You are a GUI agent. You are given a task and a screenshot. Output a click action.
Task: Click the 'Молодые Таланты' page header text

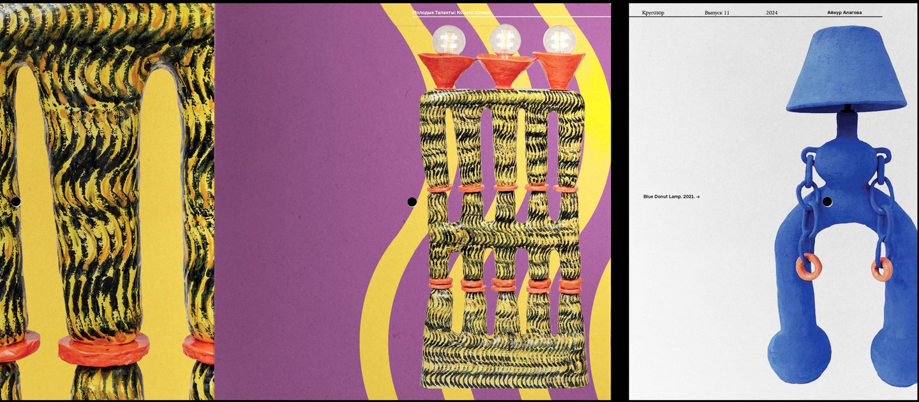click(x=452, y=12)
